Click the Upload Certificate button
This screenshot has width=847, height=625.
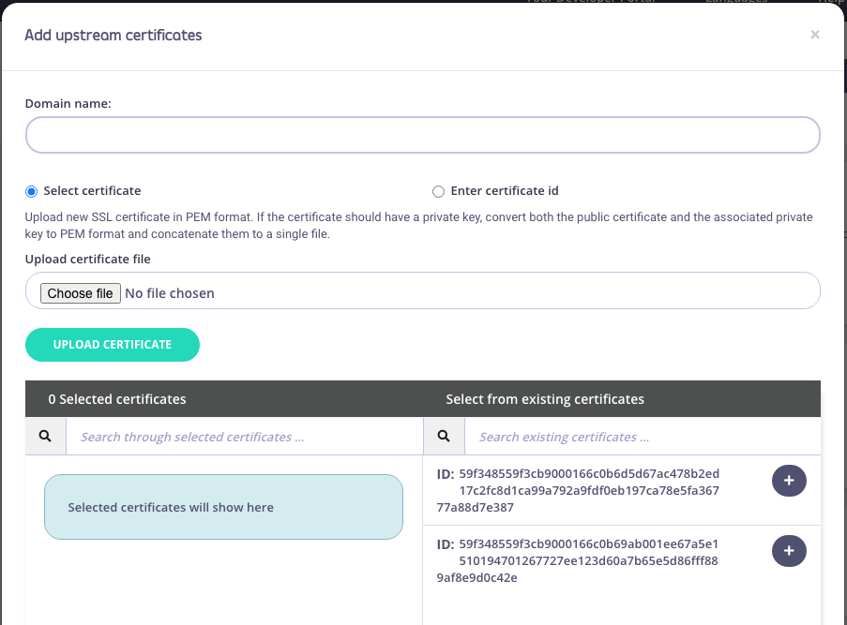tap(113, 344)
